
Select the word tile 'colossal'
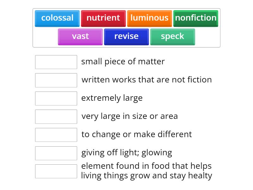(57, 18)
